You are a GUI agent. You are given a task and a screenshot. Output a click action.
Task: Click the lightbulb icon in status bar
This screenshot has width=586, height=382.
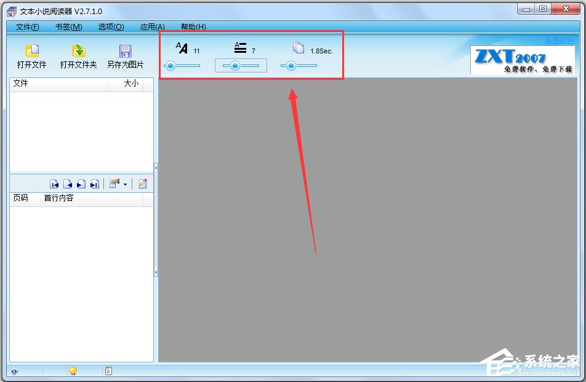(x=73, y=370)
